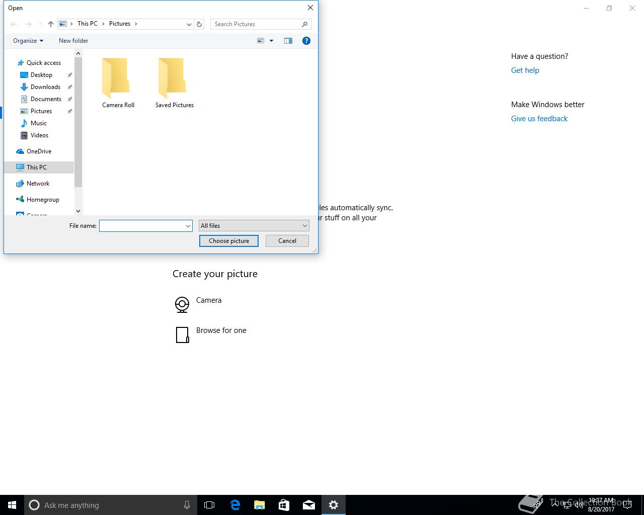Click New folder button
Image resolution: width=644 pixels, height=515 pixels.
[73, 41]
